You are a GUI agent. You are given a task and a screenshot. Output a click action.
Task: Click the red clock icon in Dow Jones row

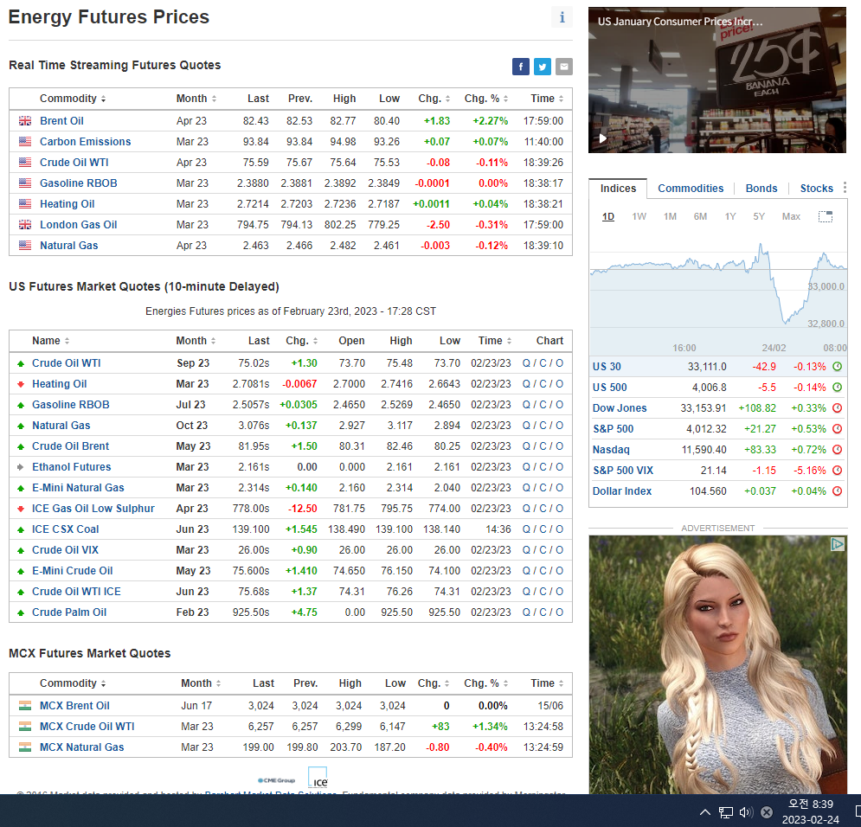tap(838, 407)
